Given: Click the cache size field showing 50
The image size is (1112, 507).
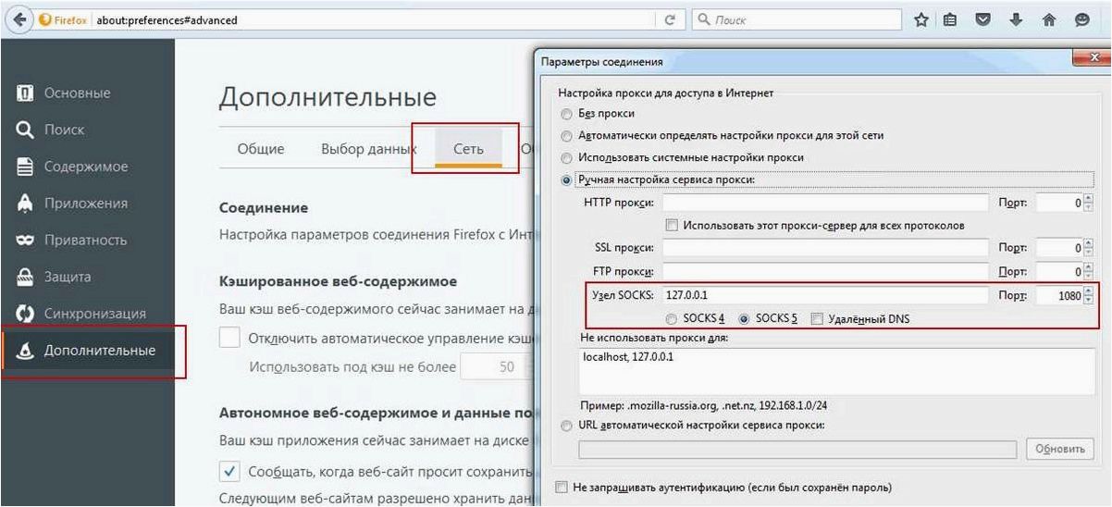Looking at the screenshot, I should [x=495, y=367].
